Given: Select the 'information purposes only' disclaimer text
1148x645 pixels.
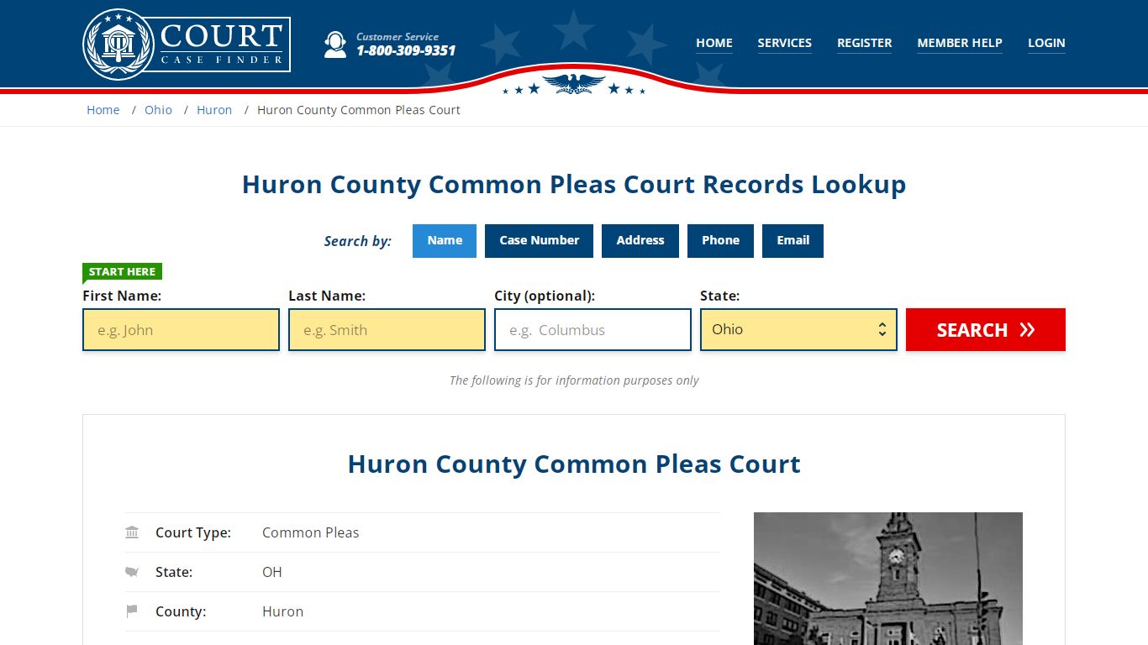Looking at the screenshot, I should [x=574, y=380].
